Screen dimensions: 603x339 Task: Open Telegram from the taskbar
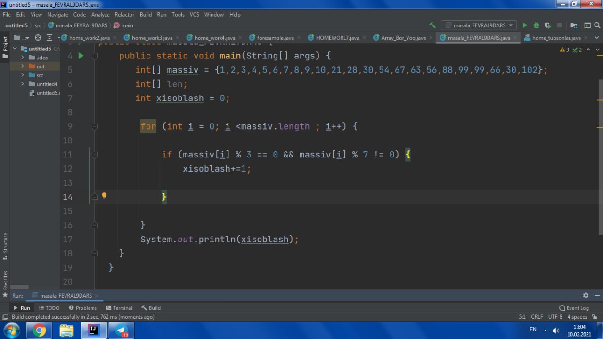coord(122,331)
